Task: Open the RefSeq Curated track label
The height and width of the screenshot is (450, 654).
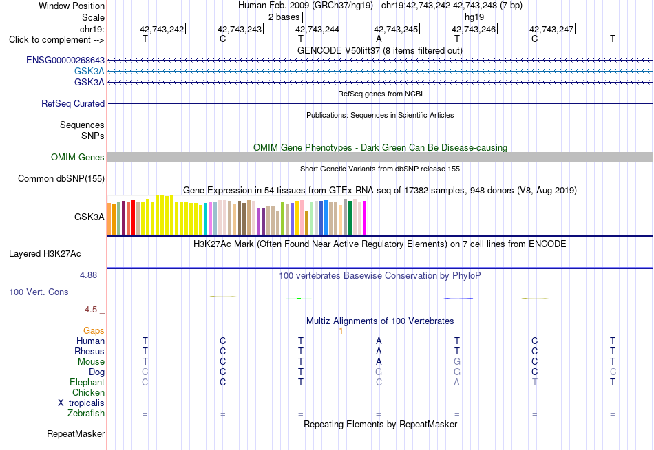Action: coord(73,103)
